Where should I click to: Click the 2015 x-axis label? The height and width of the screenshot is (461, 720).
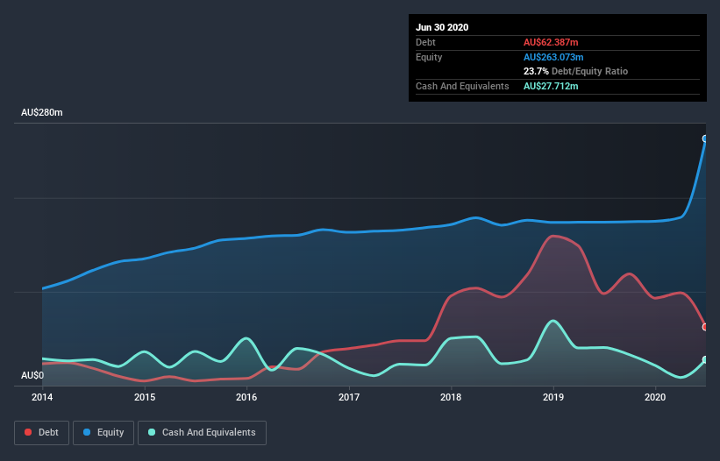145,397
